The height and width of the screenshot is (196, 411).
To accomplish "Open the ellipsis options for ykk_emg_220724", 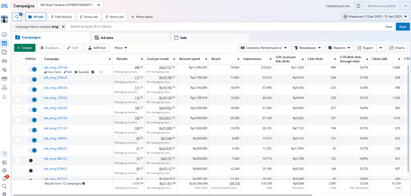I will point(101,72).
